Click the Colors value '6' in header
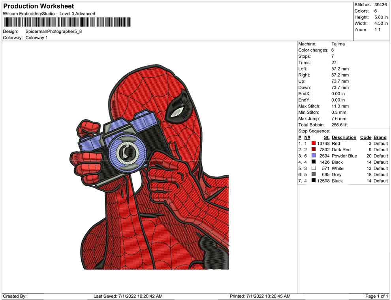The width and height of the screenshot is (391, 300). (375, 11)
